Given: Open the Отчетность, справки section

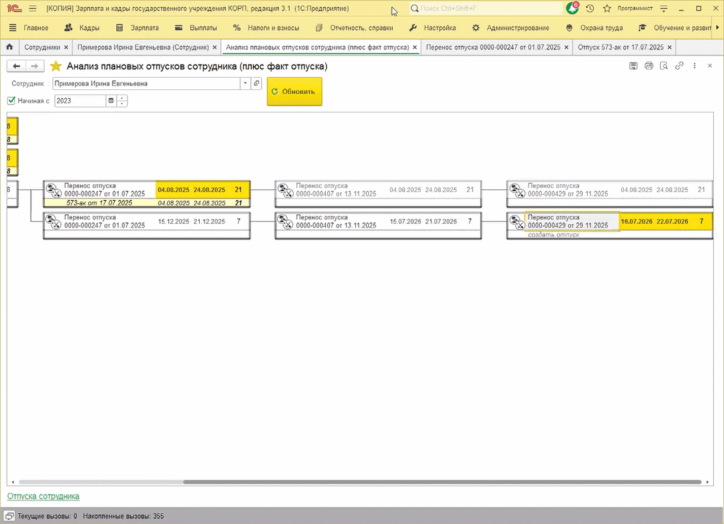Looking at the screenshot, I should point(354,28).
